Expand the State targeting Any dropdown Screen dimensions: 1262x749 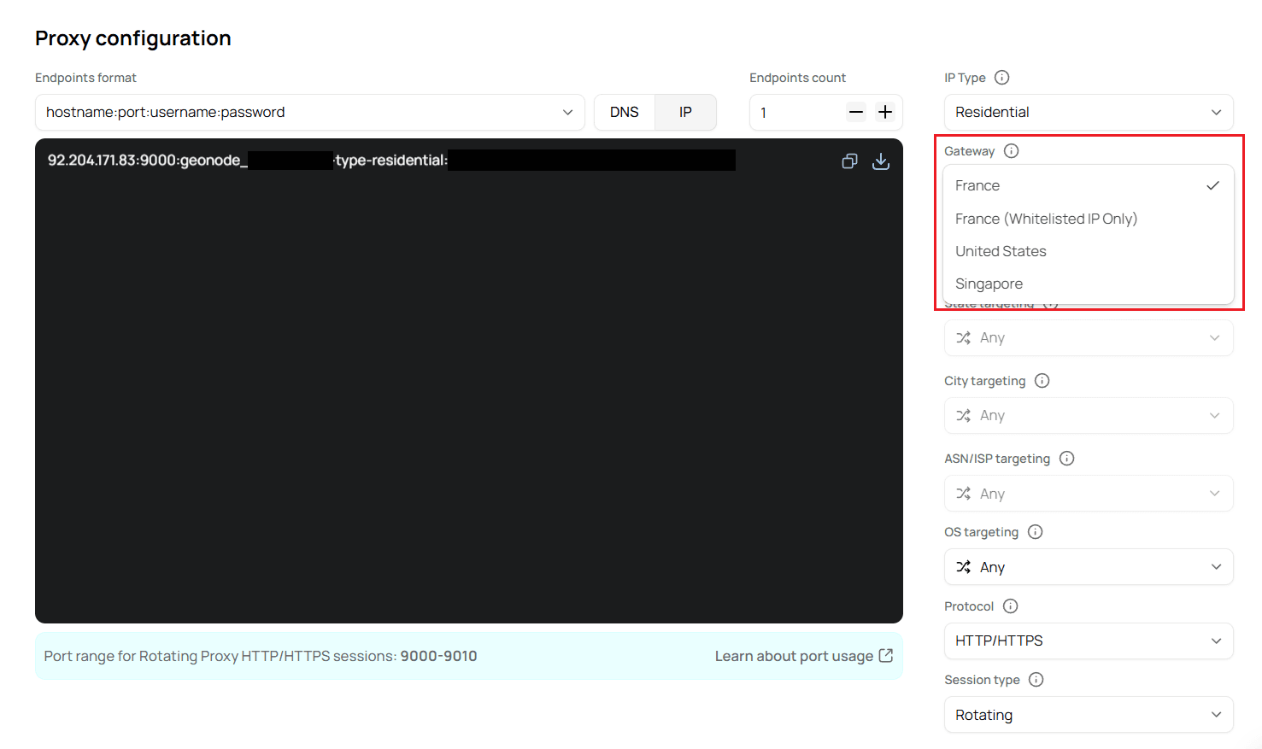point(1089,337)
